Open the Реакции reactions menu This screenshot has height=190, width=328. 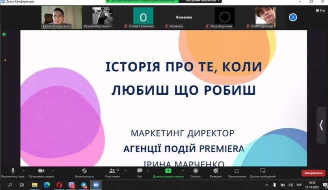click(x=215, y=173)
